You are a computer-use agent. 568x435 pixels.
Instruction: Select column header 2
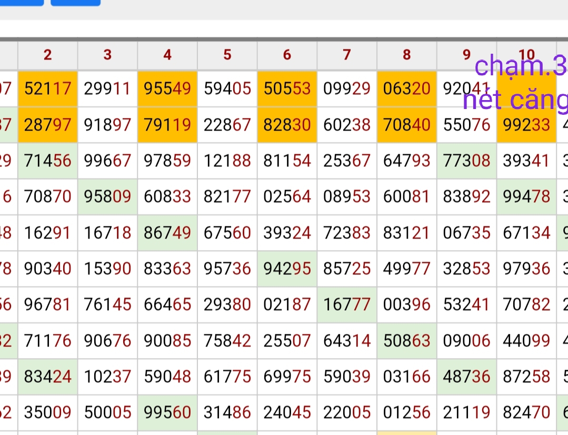click(47, 55)
